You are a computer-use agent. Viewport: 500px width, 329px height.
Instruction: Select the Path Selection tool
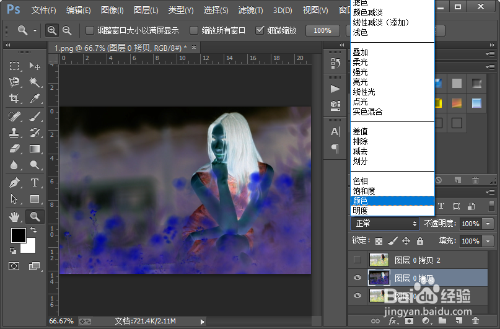point(14,199)
